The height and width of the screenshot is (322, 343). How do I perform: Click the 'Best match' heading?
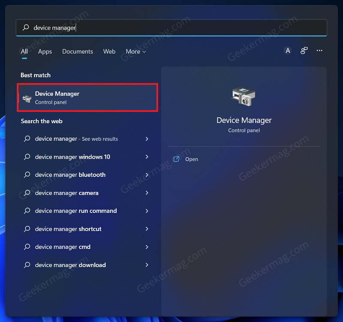[36, 75]
